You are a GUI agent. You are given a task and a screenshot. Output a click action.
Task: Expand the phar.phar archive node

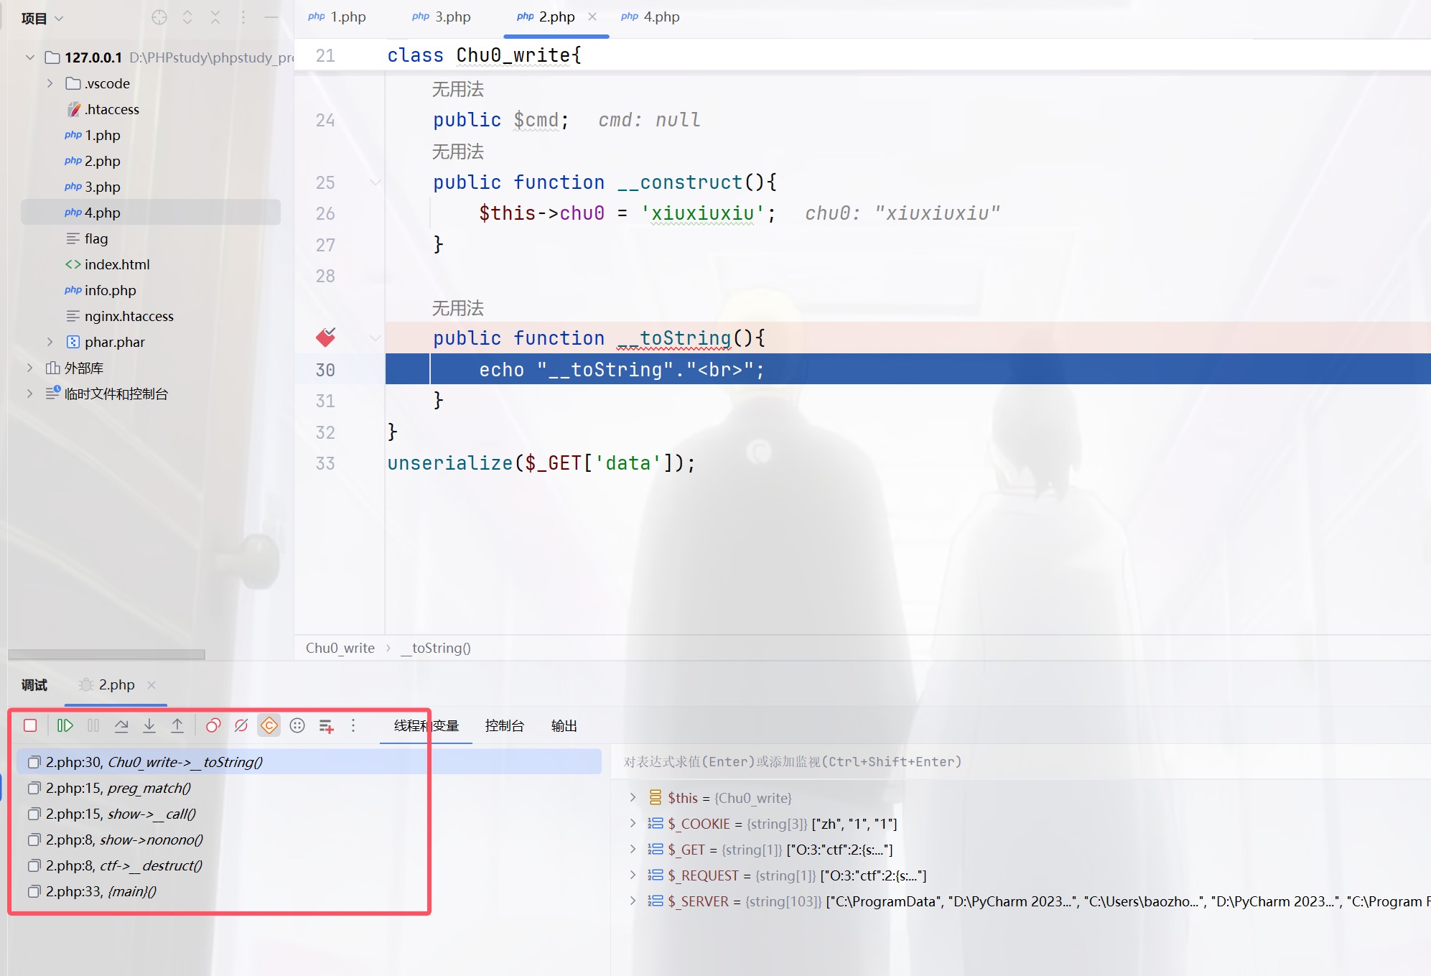tap(50, 342)
